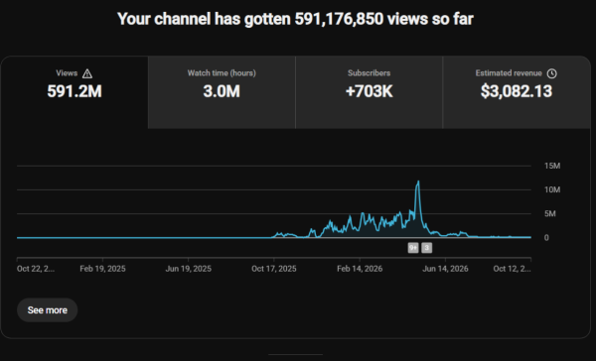Image resolution: width=596 pixels, height=361 pixels.
Task: Click the +703K subscribers value
Action: [370, 91]
